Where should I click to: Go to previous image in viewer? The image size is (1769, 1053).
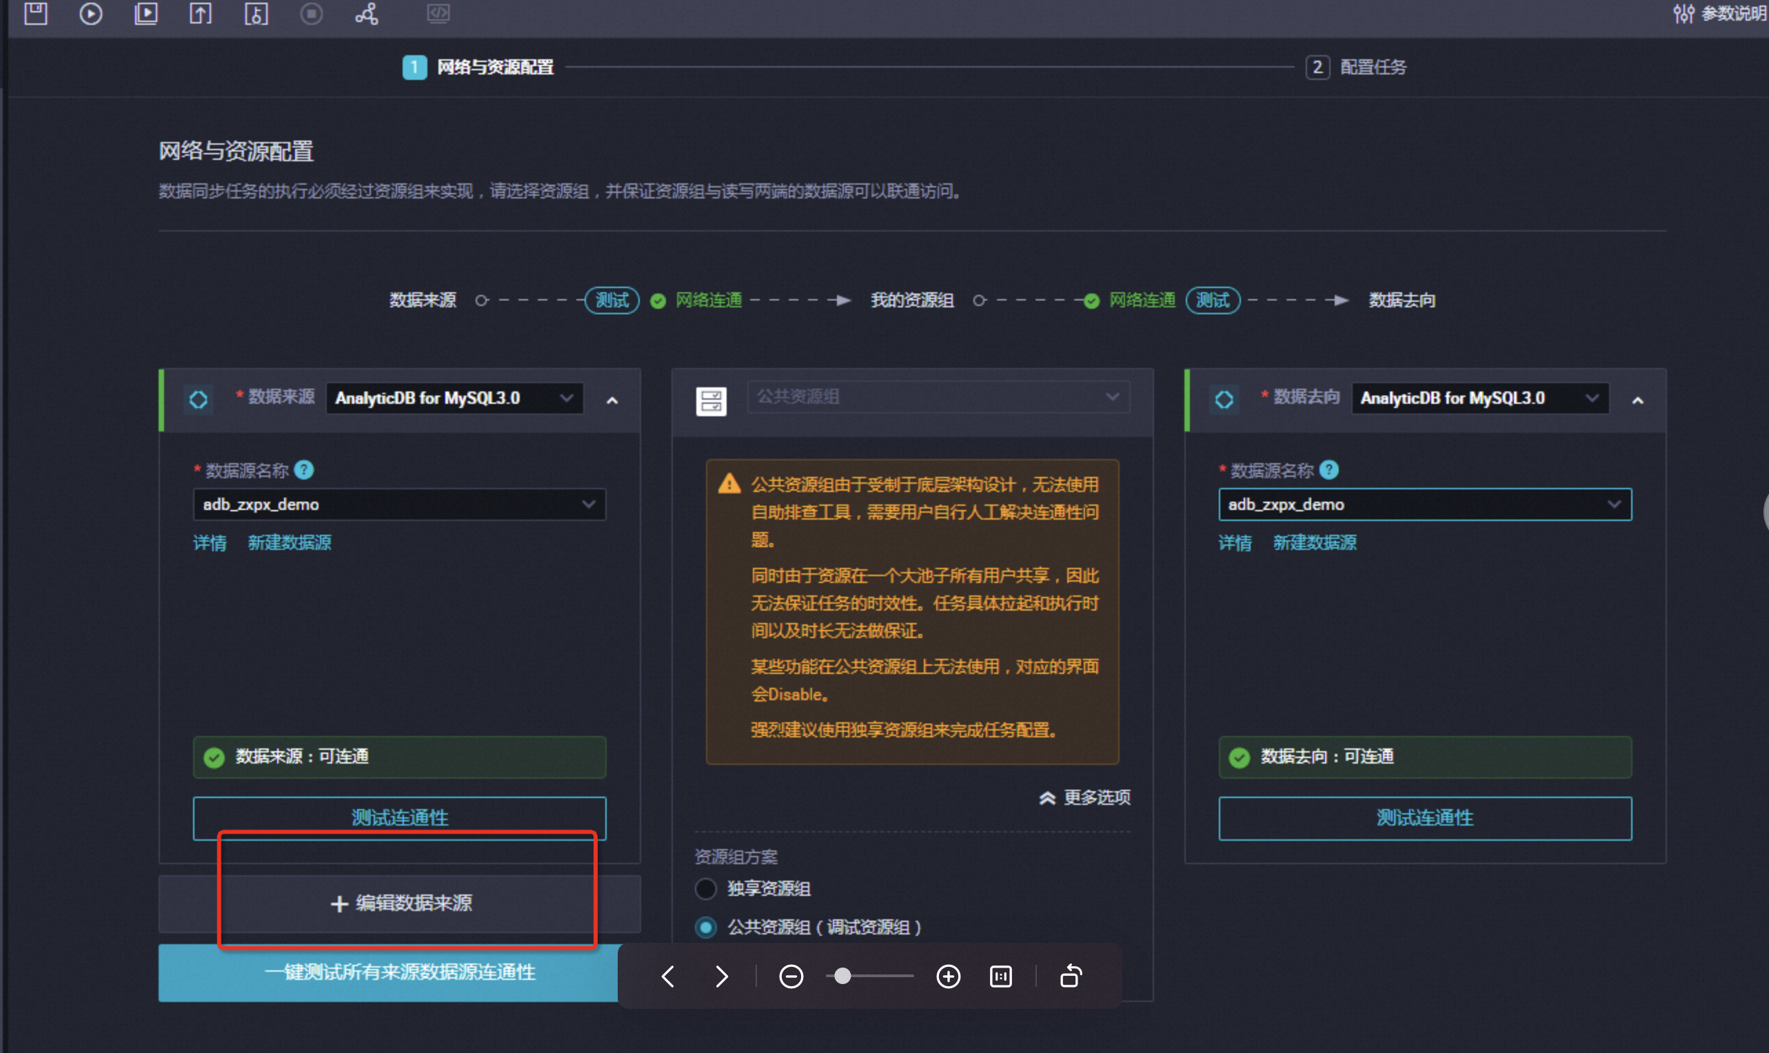(667, 977)
